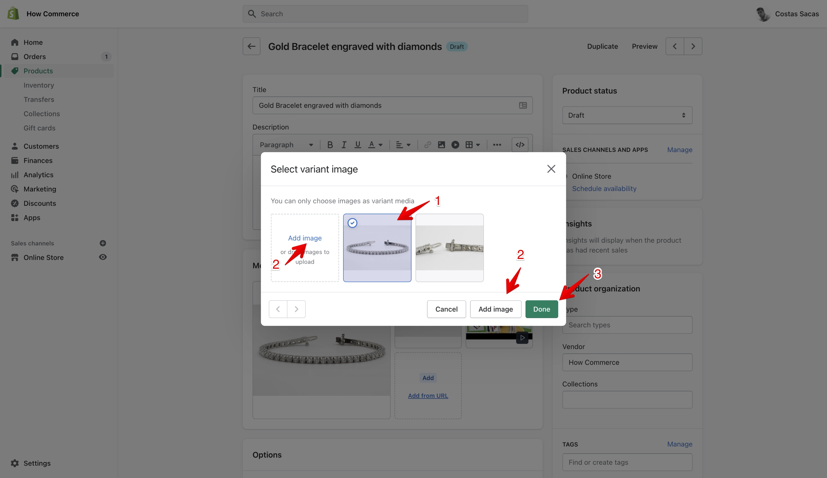
Task: Open the Draft product status dropdown
Action: [627, 115]
